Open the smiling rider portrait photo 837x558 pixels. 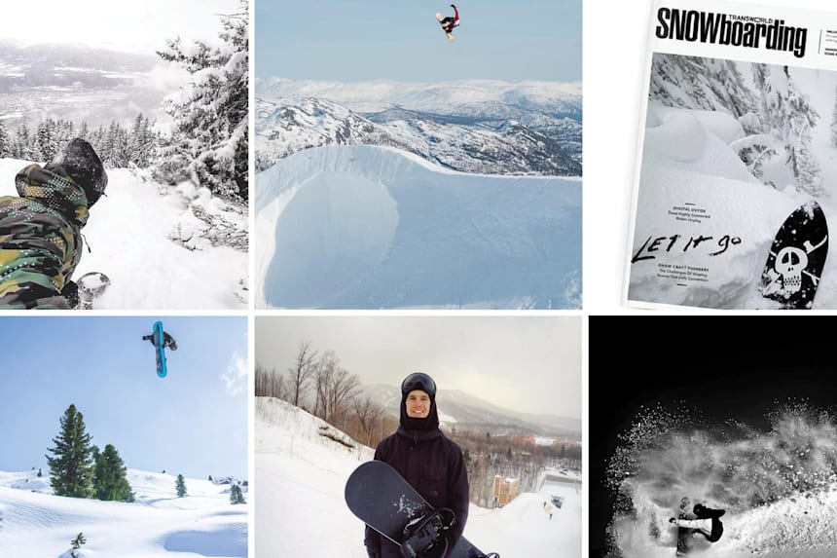[x=418, y=437]
